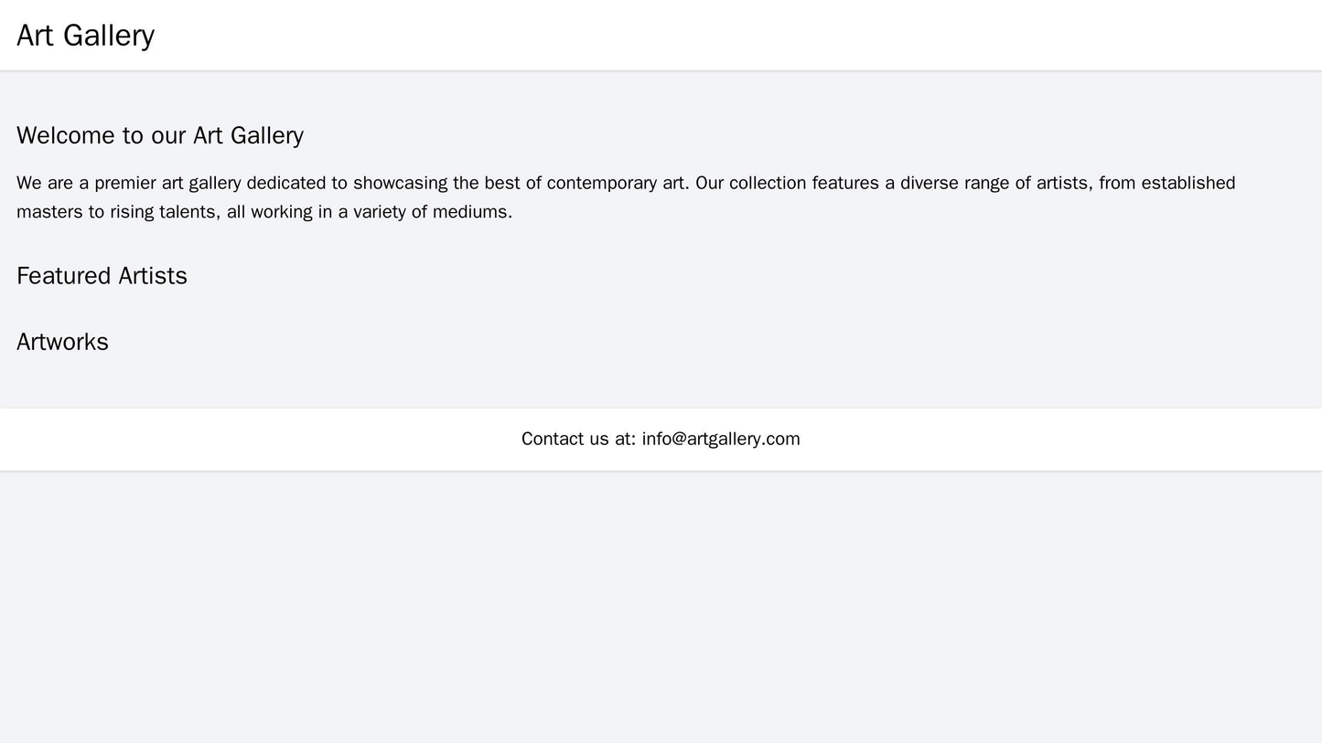Click the word "Featured" in the artists heading
The height and width of the screenshot is (743, 1322).
click(x=58, y=275)
